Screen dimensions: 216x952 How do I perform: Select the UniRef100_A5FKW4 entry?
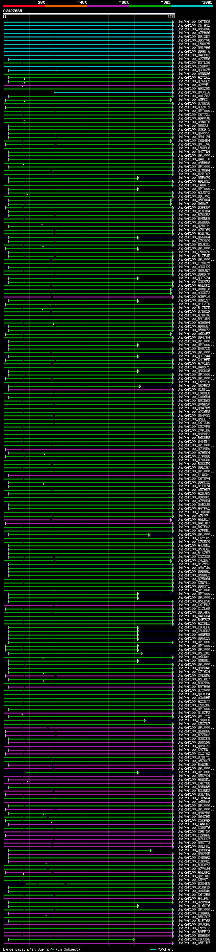194,200
